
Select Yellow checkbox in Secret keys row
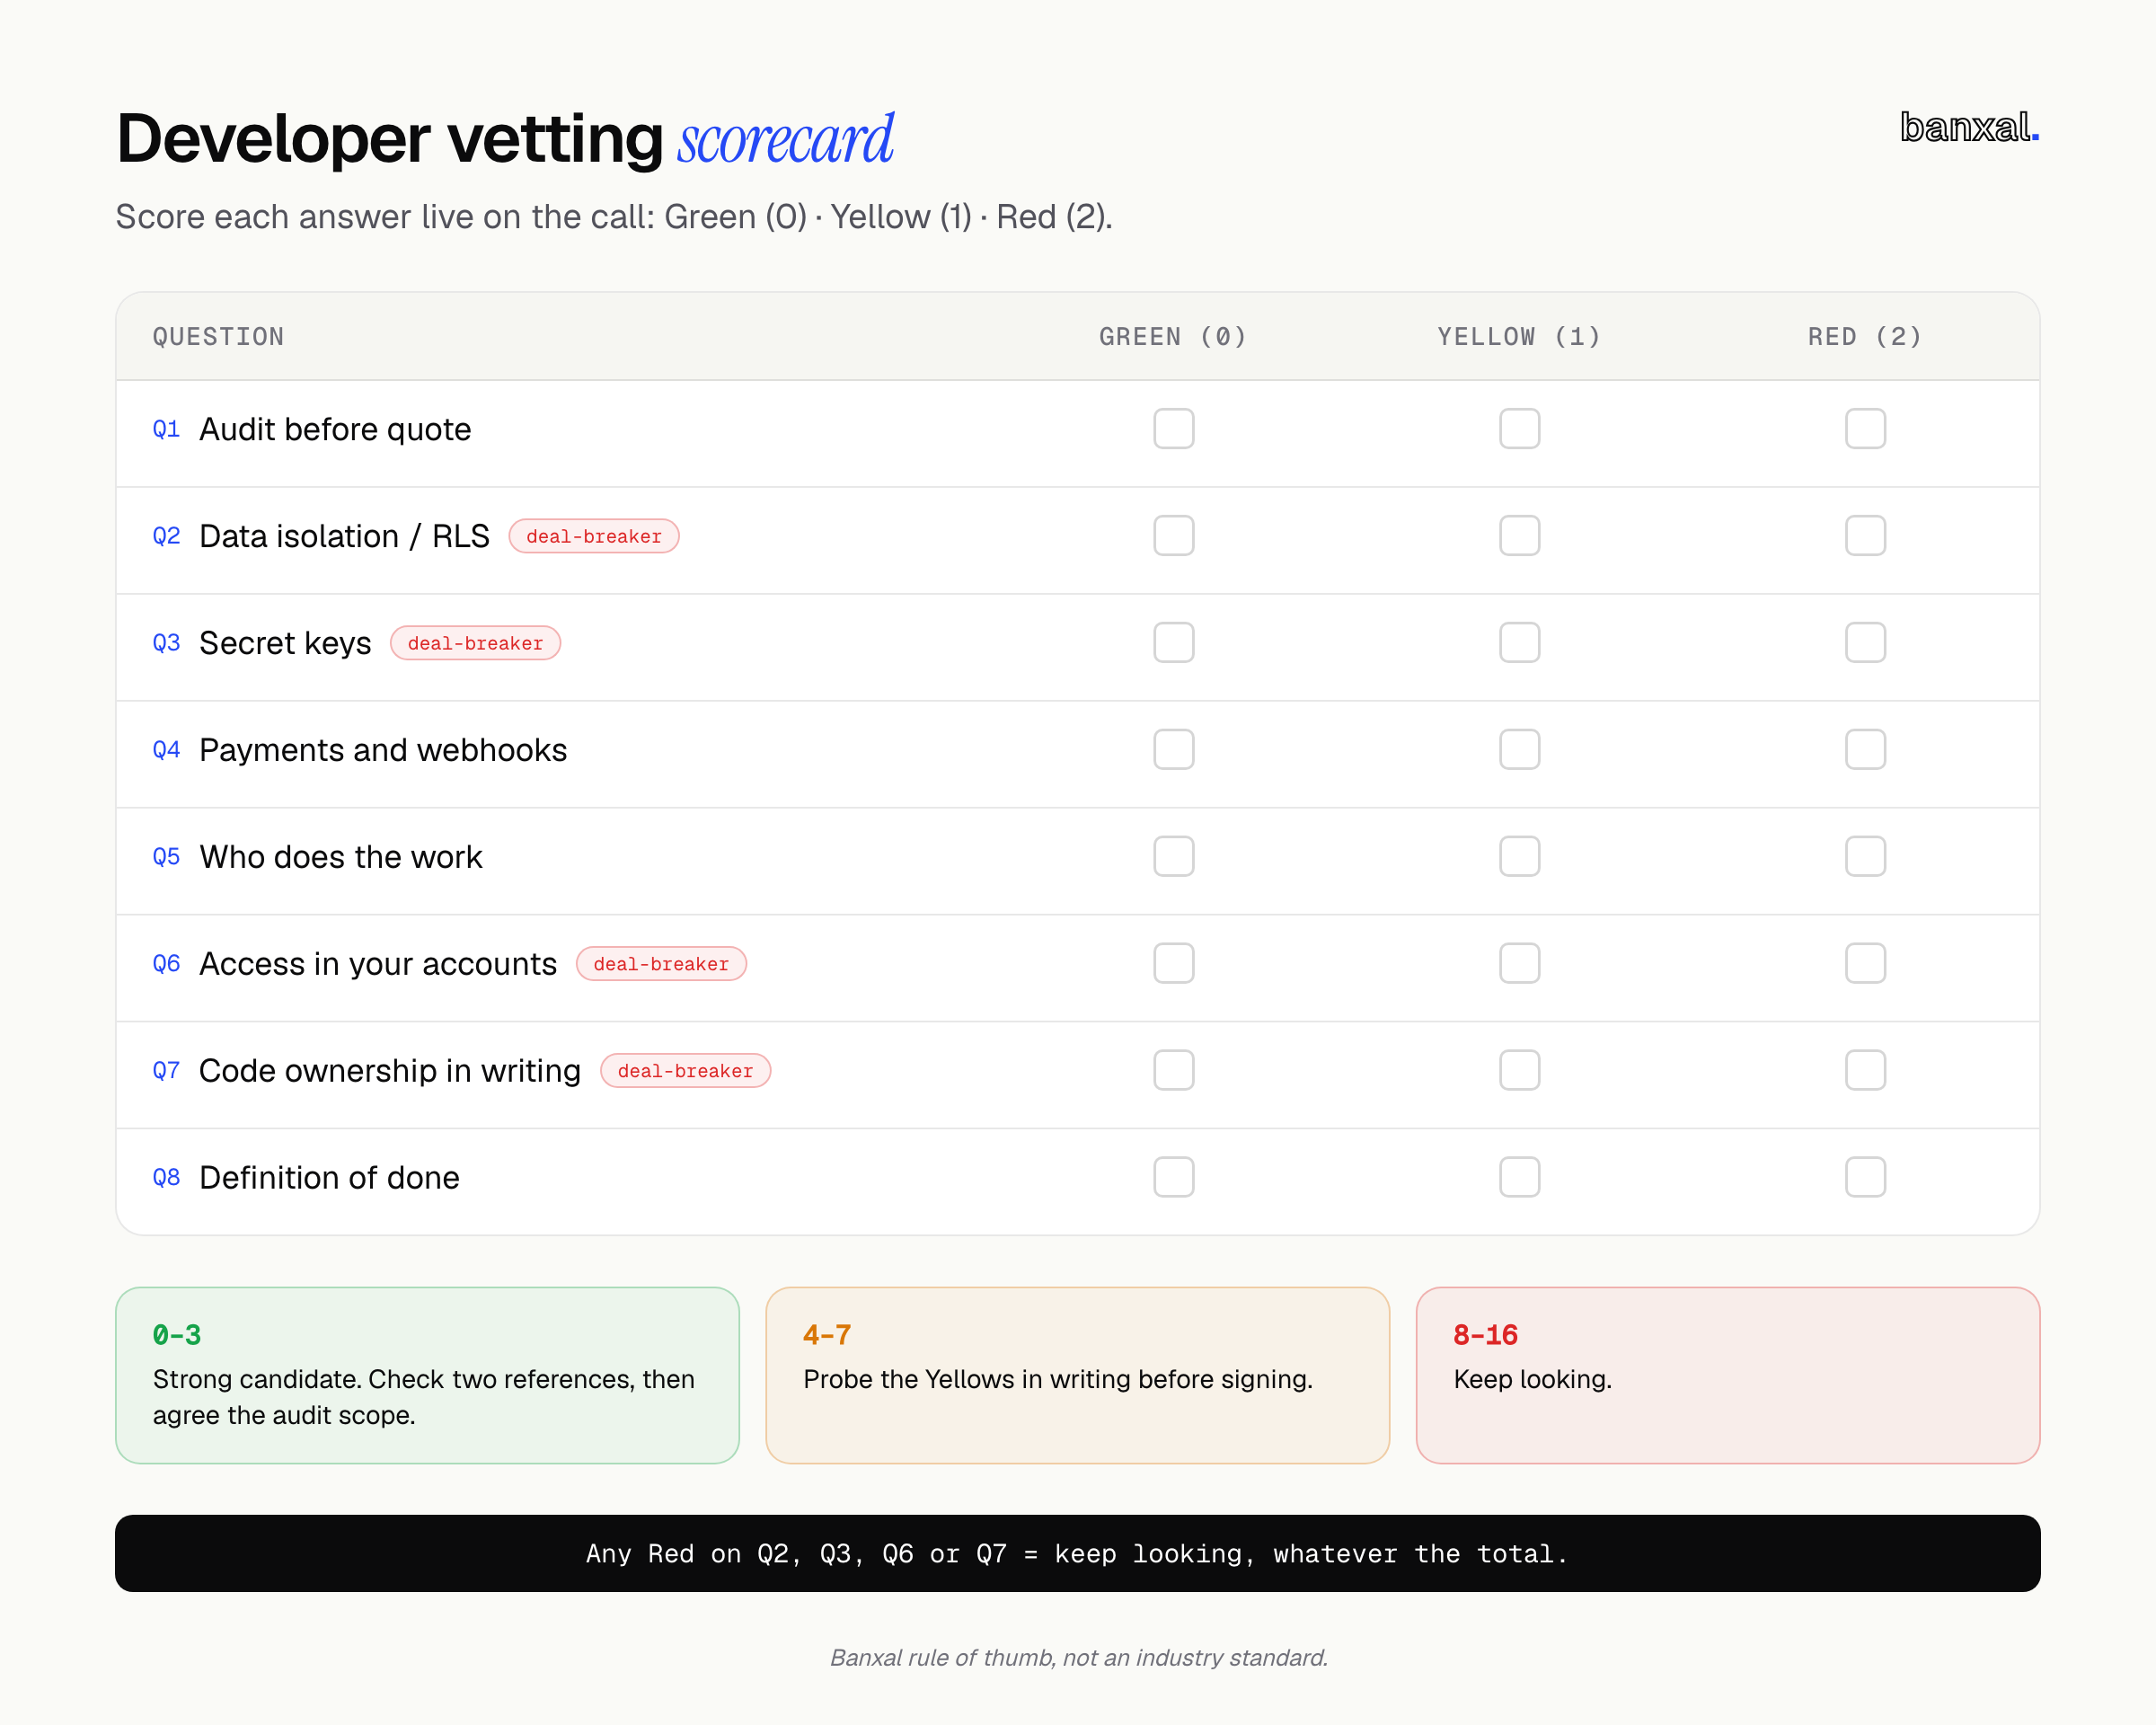[1519, 643]
